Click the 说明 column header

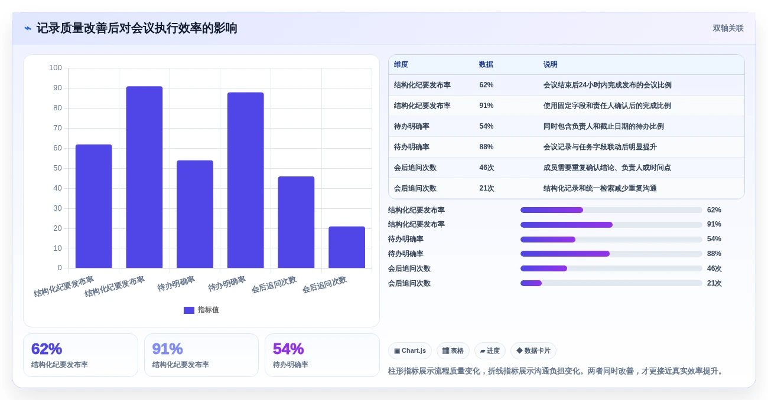pyautogui.click(x=551, y=65)
